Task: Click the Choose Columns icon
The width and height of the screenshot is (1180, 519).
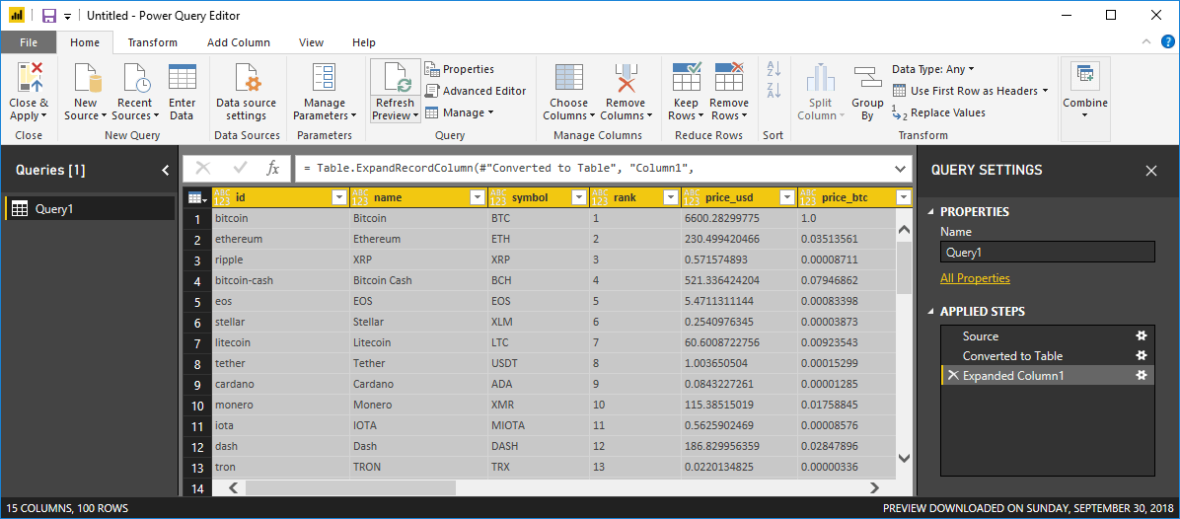Action: pyautogui.click(x=569, y=78)
